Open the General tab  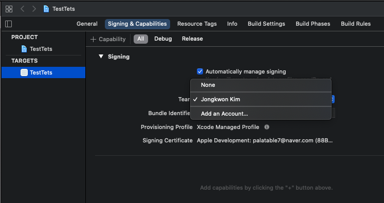coord(87,24)
